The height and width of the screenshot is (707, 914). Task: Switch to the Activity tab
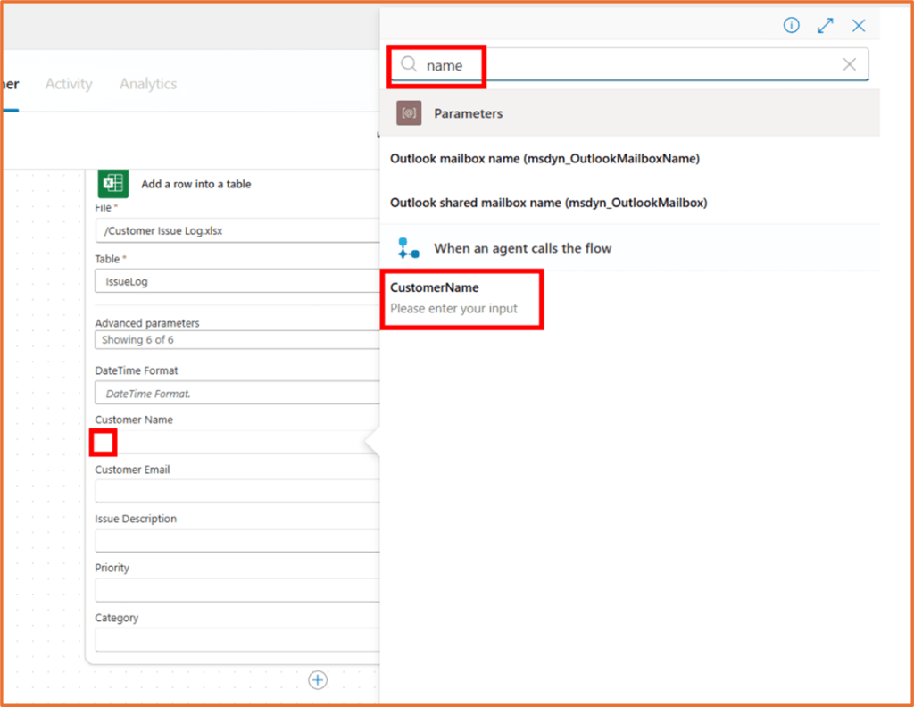click(68, 83)
